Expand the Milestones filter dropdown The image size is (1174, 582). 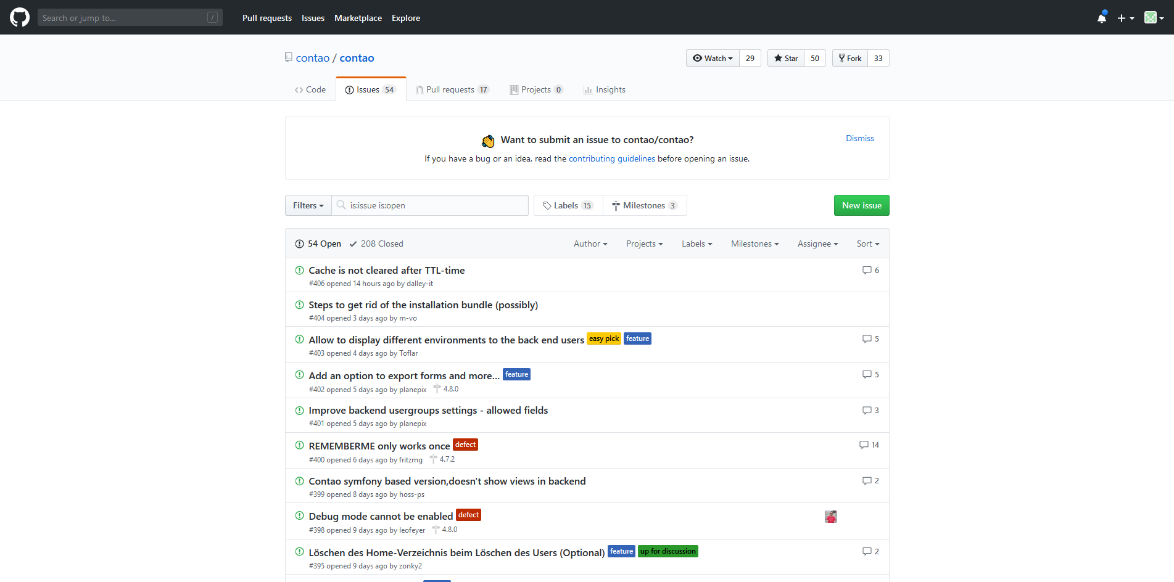[x=755, y=244]
